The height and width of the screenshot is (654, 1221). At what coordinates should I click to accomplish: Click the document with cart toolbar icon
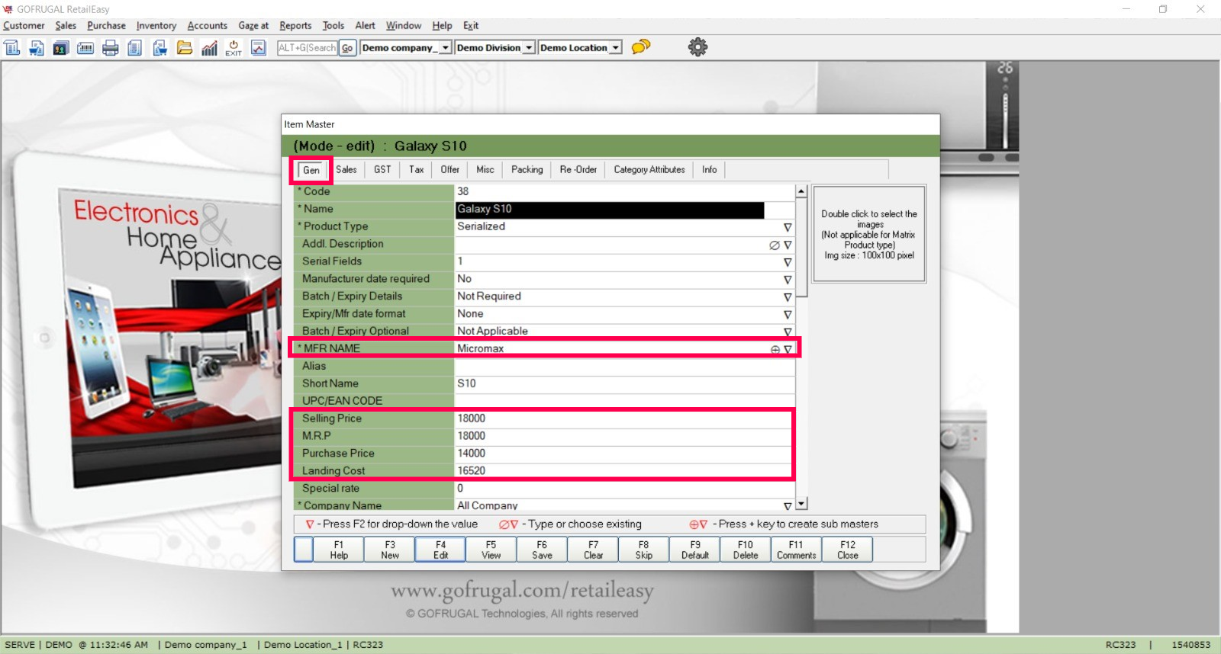click(159, 48)
